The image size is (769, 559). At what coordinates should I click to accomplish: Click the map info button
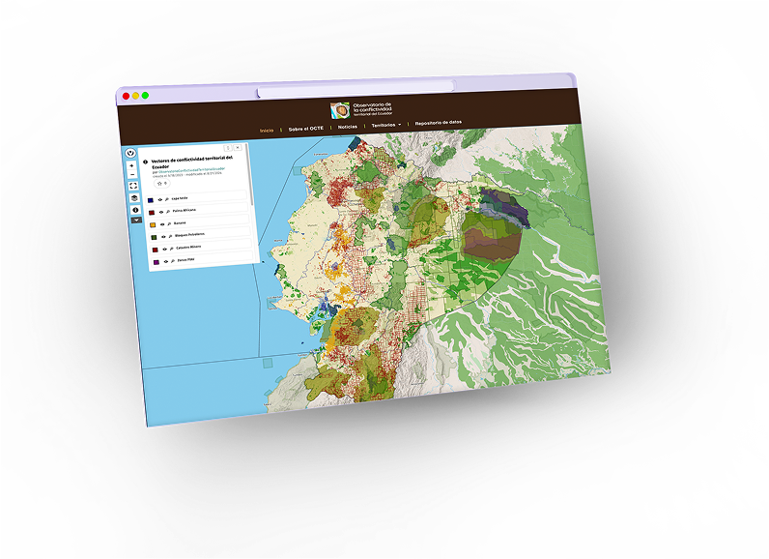point(134,209)
